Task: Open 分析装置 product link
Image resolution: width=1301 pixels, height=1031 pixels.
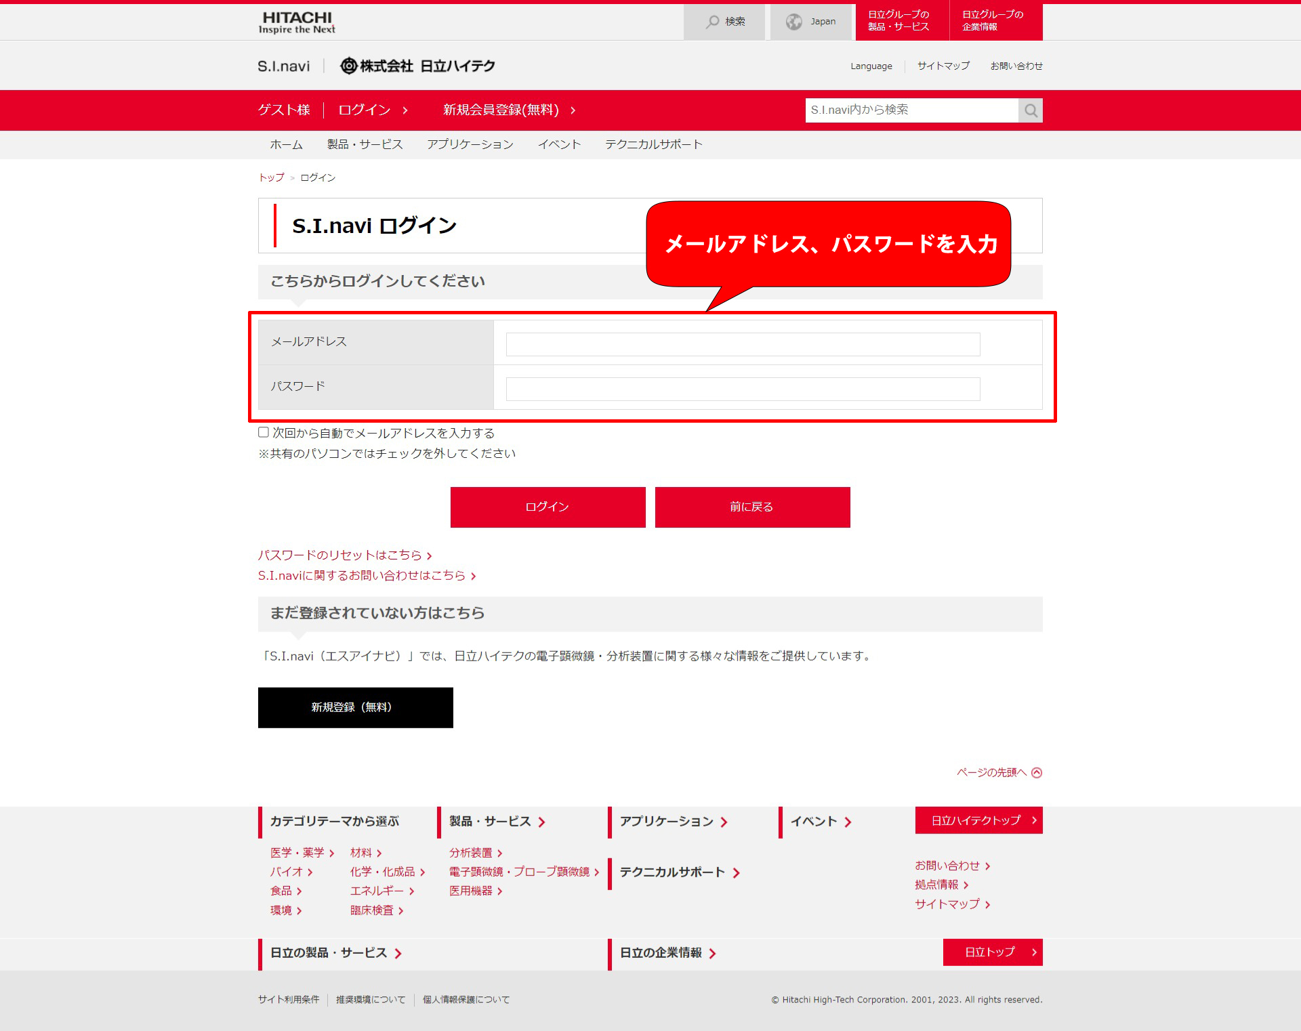Action: [x=476, y=853]
